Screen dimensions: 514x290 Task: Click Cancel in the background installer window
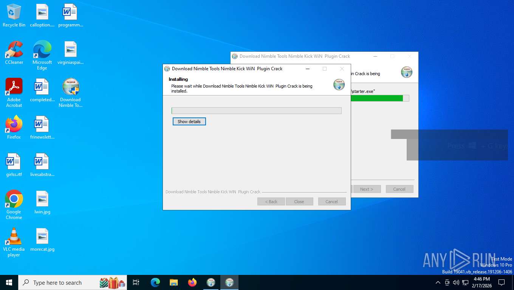click(399, 189)
